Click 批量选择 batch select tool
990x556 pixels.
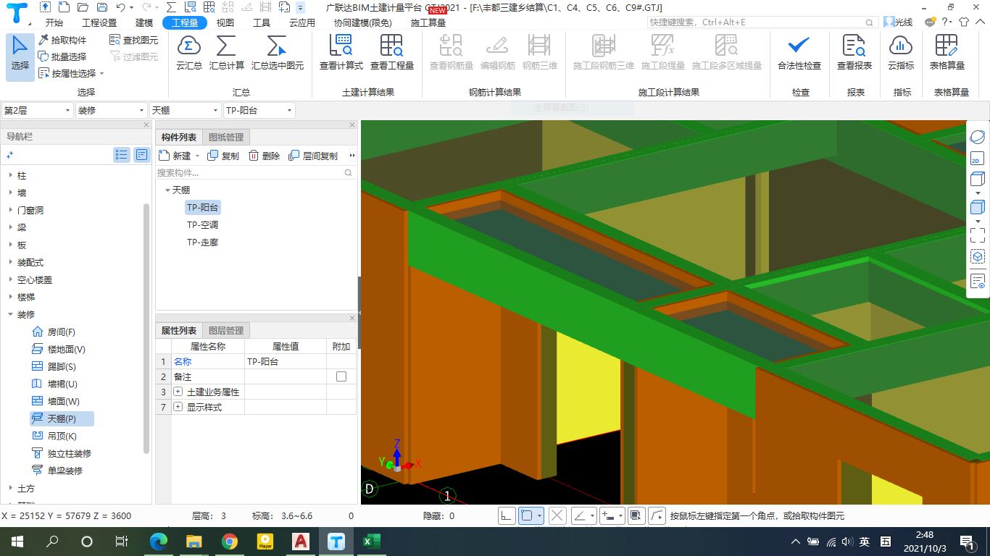pos(62,56)
